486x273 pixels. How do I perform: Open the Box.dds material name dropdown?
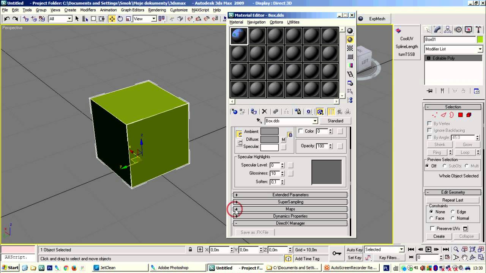(x=315, y=121)
